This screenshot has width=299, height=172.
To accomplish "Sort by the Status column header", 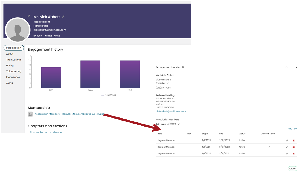I will point(242,134).
